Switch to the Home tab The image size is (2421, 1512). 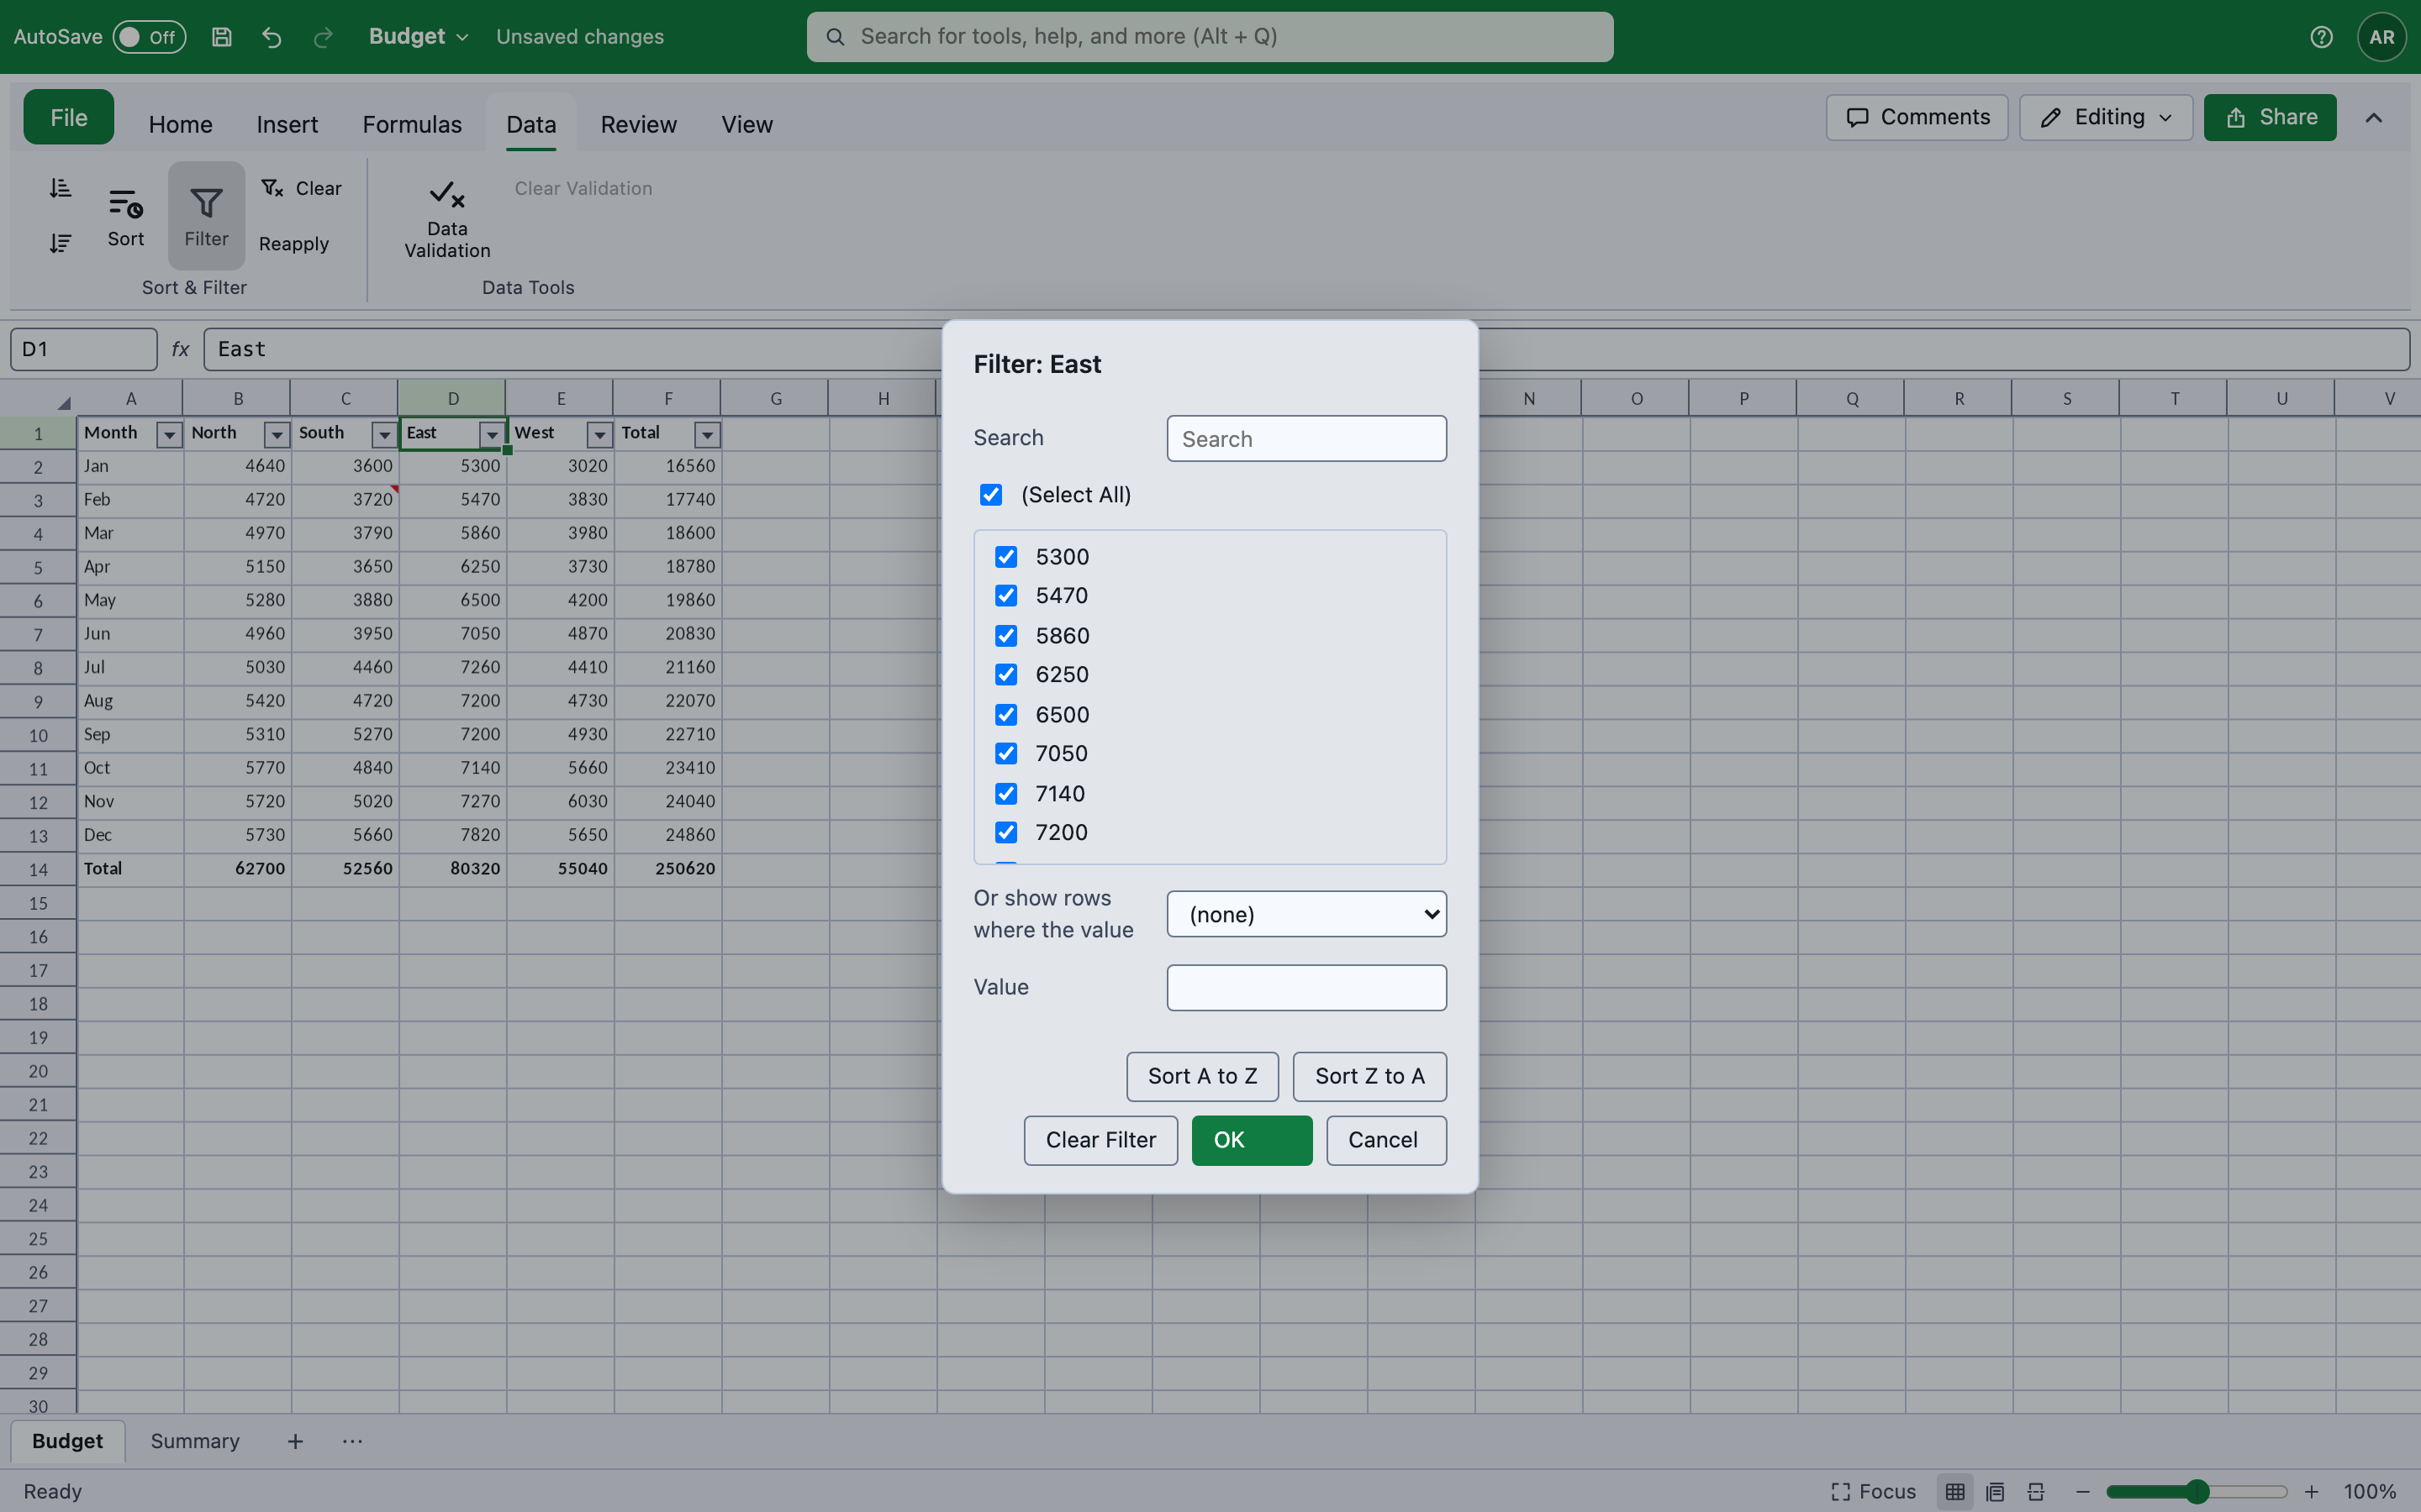tap(180, 124)
